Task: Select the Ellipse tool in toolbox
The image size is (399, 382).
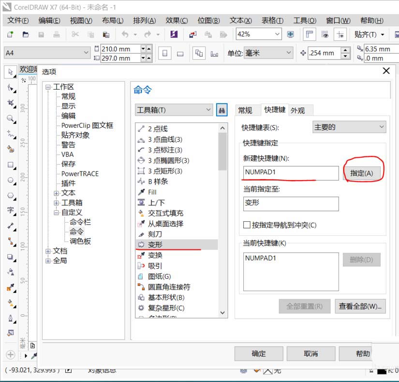Action: coord(11,180)
